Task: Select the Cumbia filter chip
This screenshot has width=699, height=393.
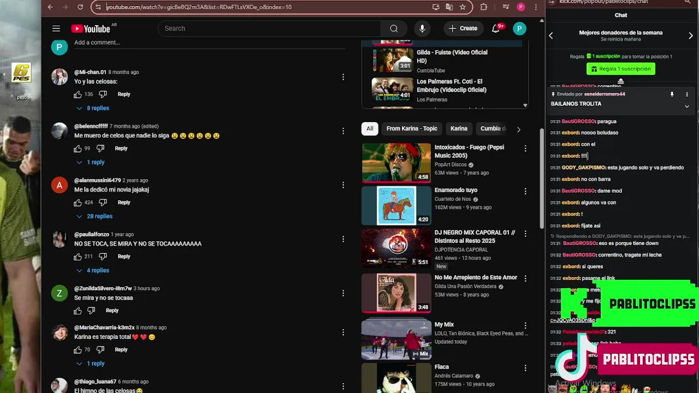Action: click(492, 129)
